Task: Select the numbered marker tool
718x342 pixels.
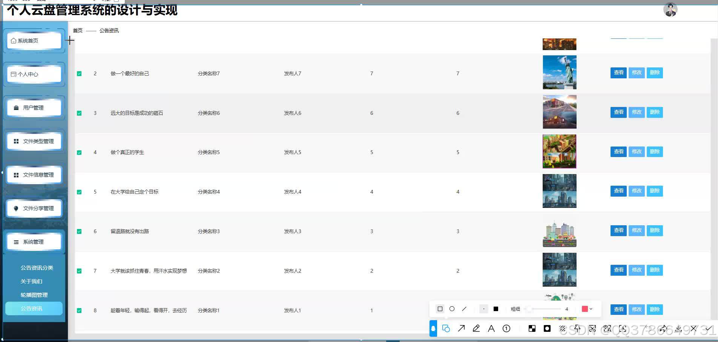Action: click(x=506, y=328)
